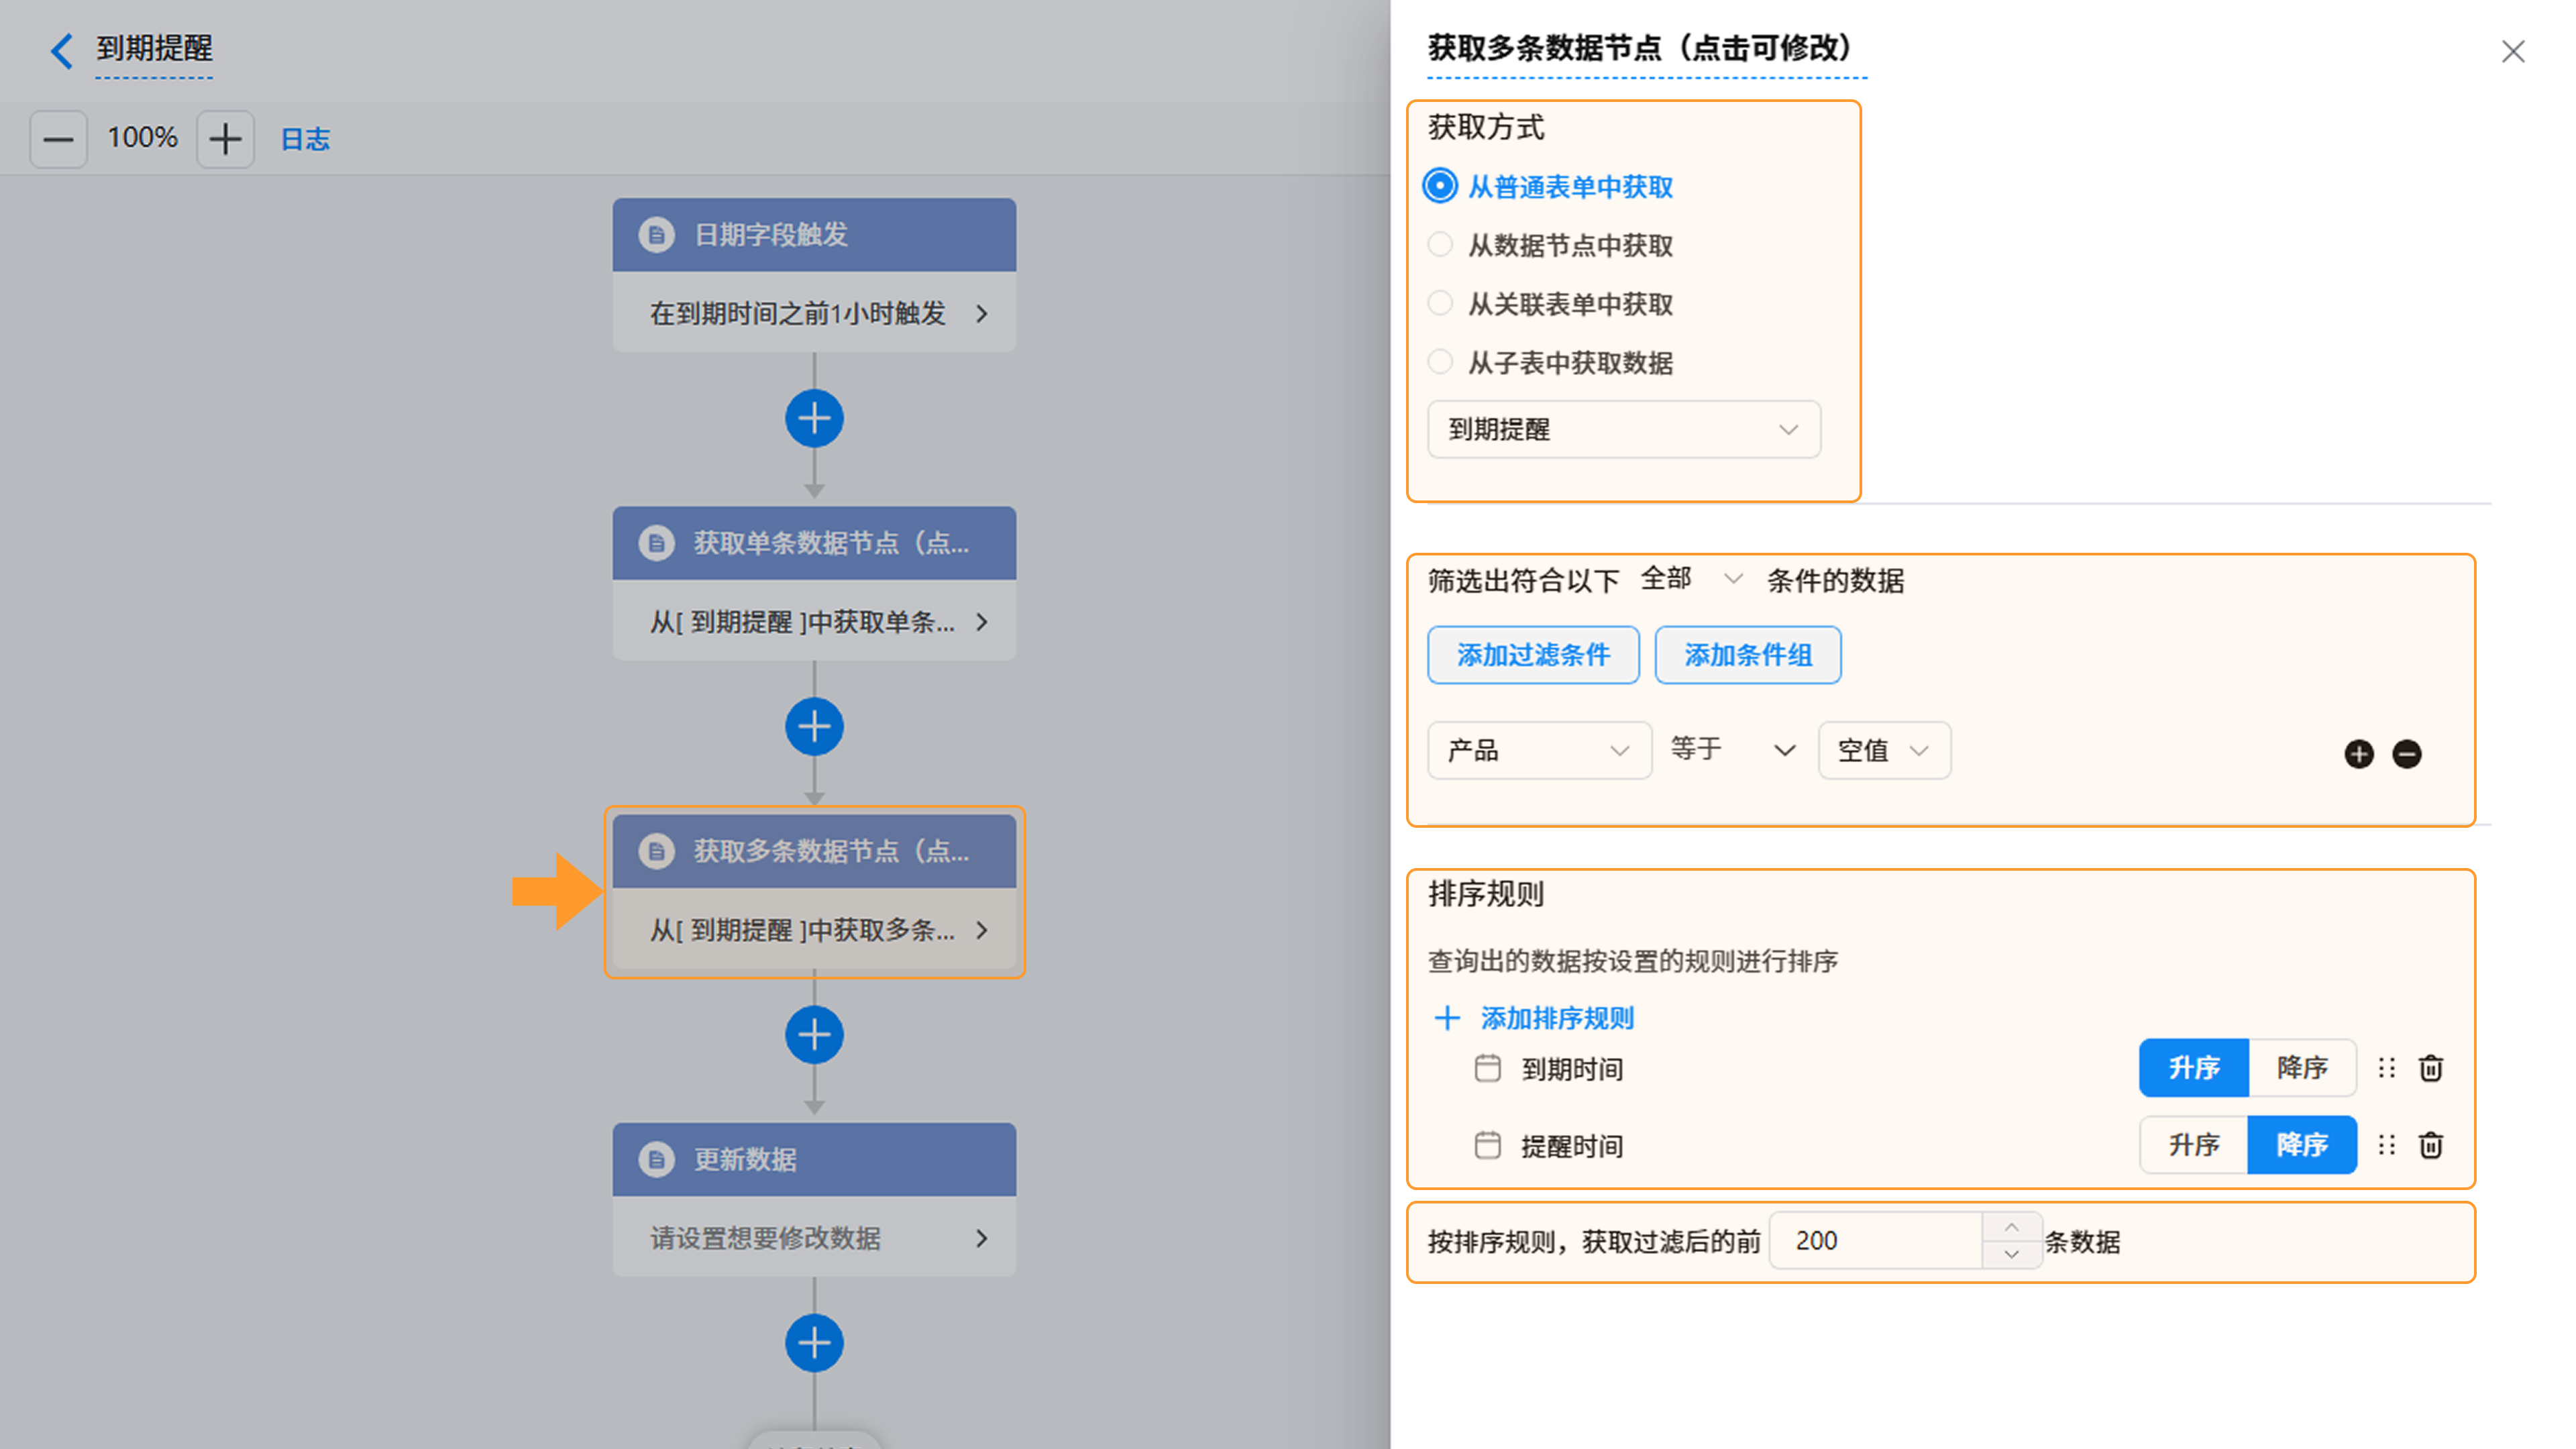Click the drag handle for 提醒时间 rule
The width and height of the screenshot is (2576, 1449).
[x=2386, y=1145]
